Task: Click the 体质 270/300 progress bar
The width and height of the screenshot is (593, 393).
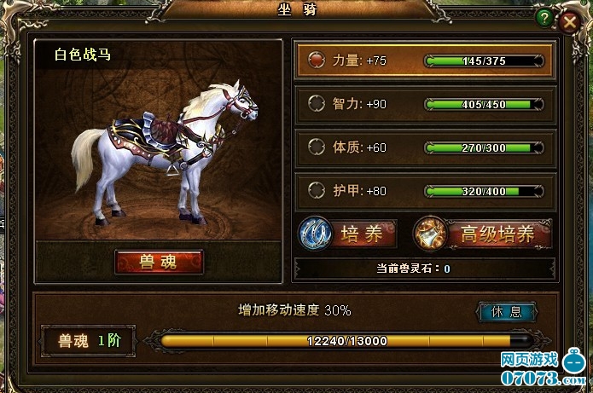Action: 484,147
